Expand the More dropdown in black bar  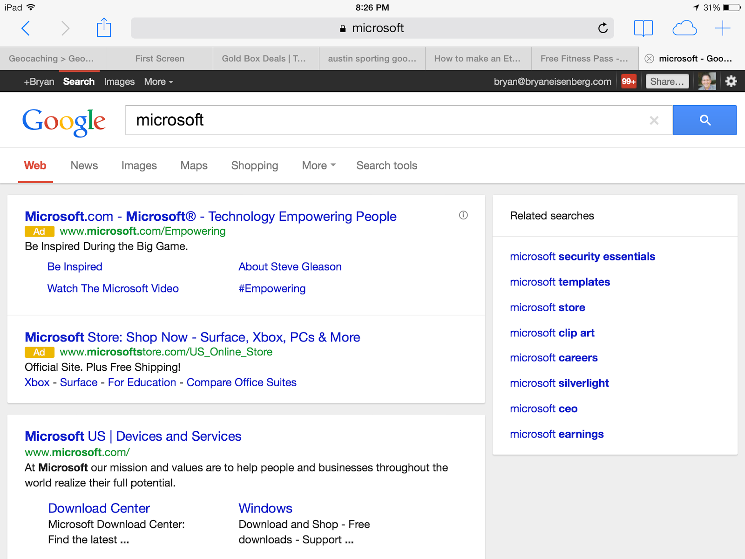point(158,82)
